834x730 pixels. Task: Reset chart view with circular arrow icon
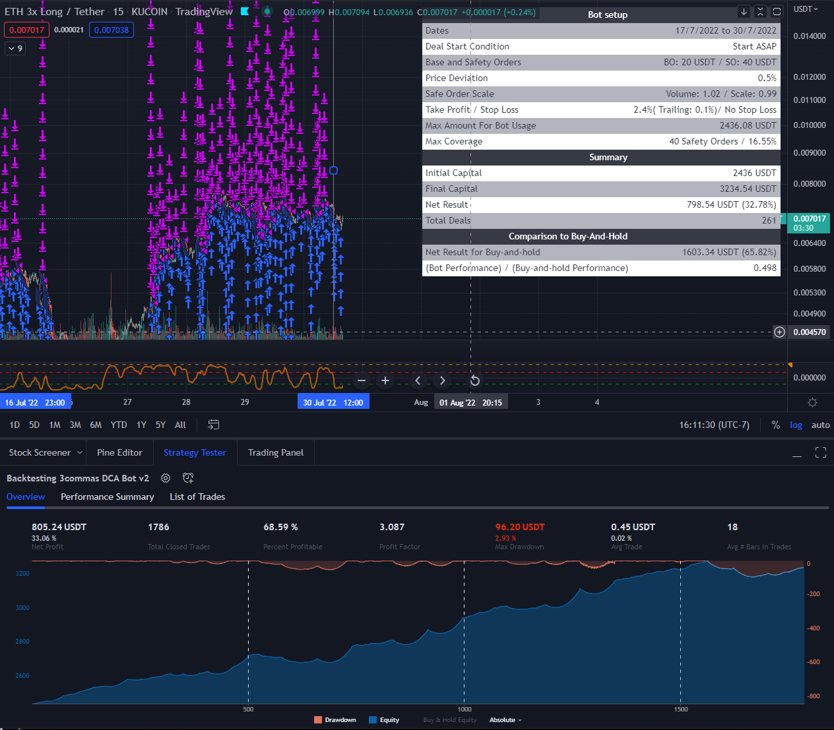(474, 380)
